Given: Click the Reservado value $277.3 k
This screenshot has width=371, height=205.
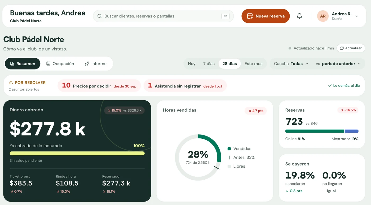Looking at the screenshot, I should (116, 183).
